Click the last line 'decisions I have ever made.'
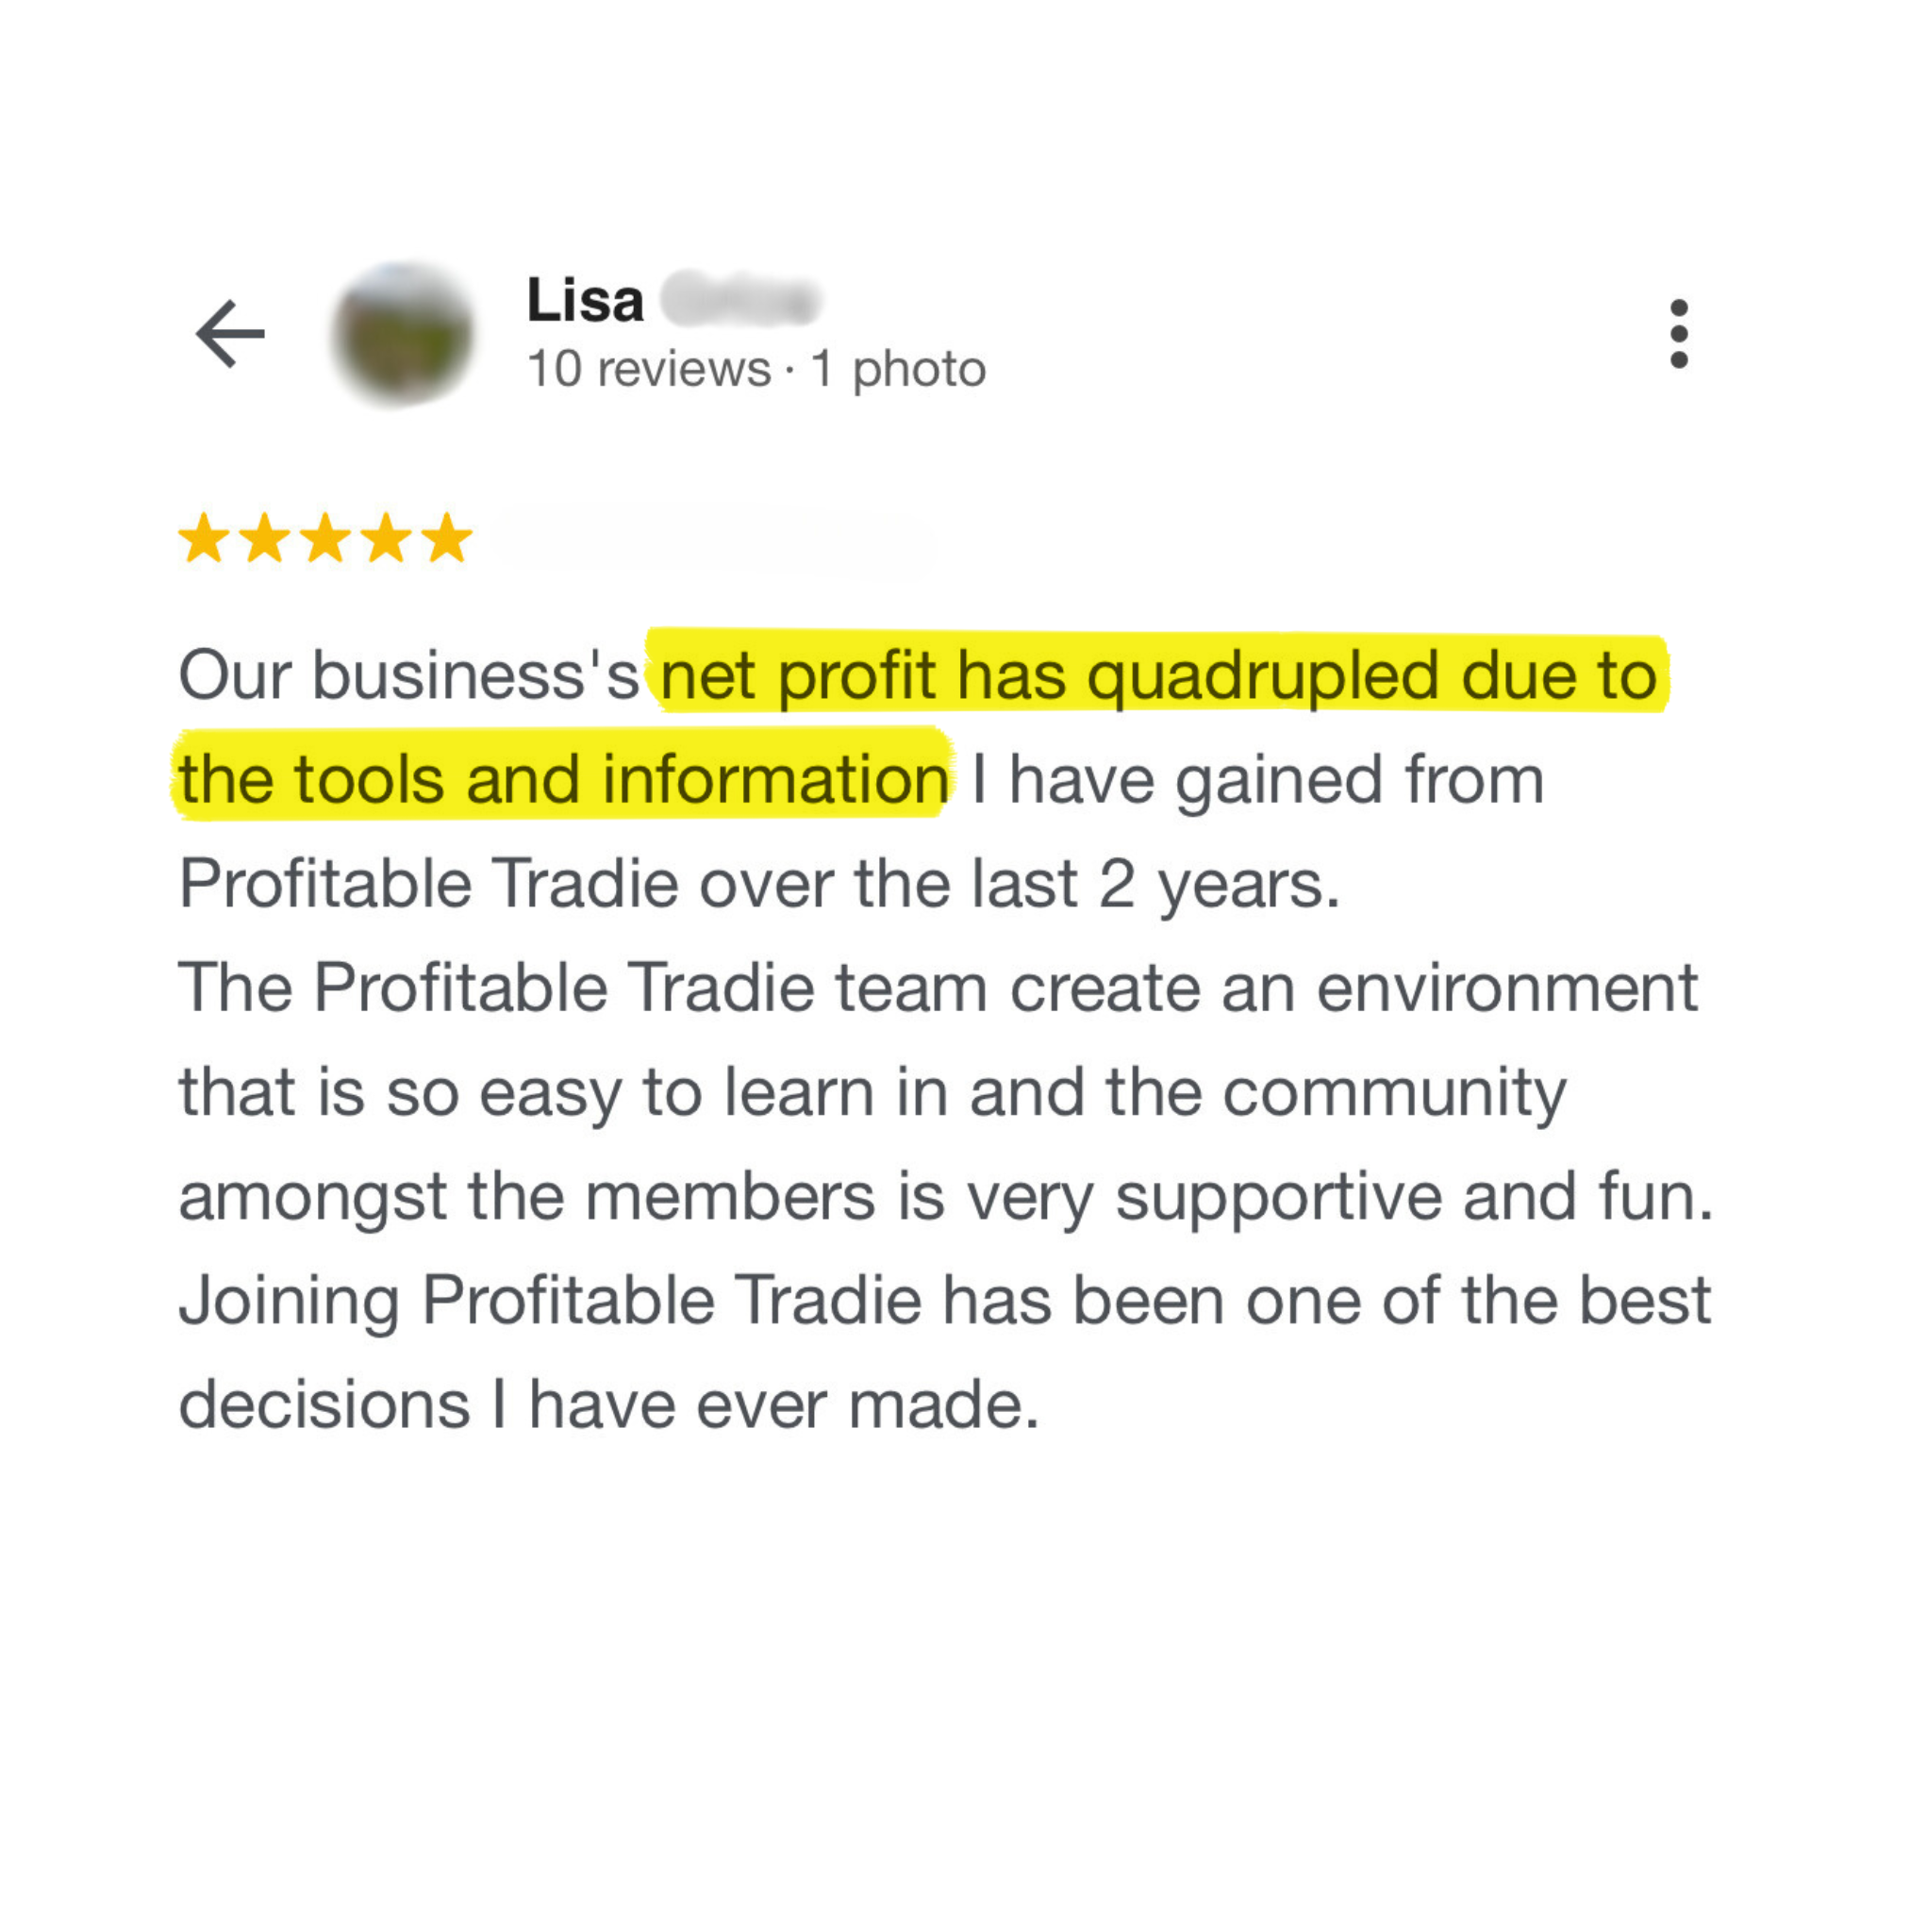Image resolution: width=1910 pixels, height=1910 pixels. 609,1403
